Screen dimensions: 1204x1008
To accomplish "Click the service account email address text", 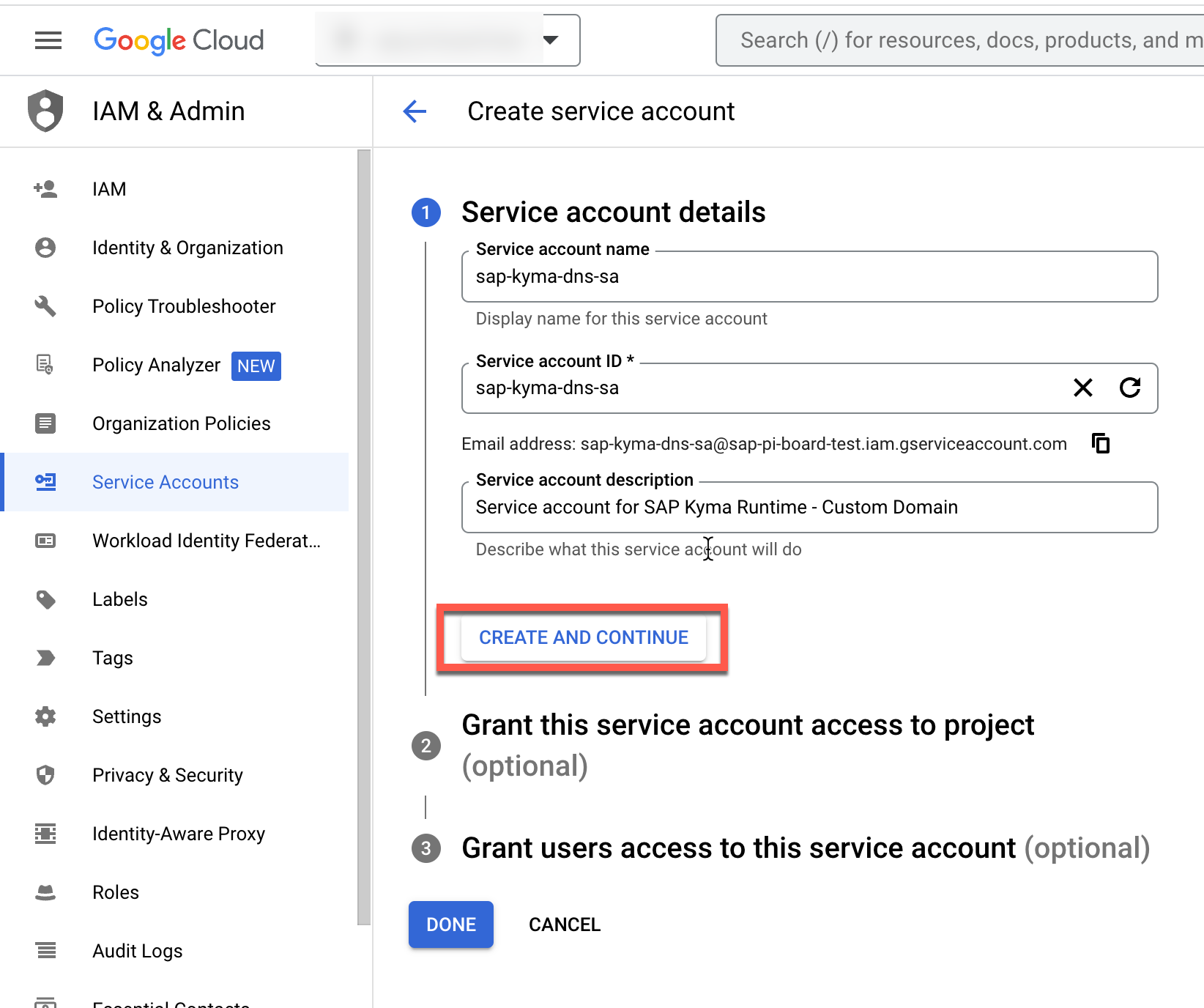I will click(823, 444).
